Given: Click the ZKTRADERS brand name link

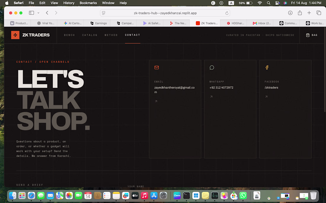Looking at the screenshot, I should point(36,35).
